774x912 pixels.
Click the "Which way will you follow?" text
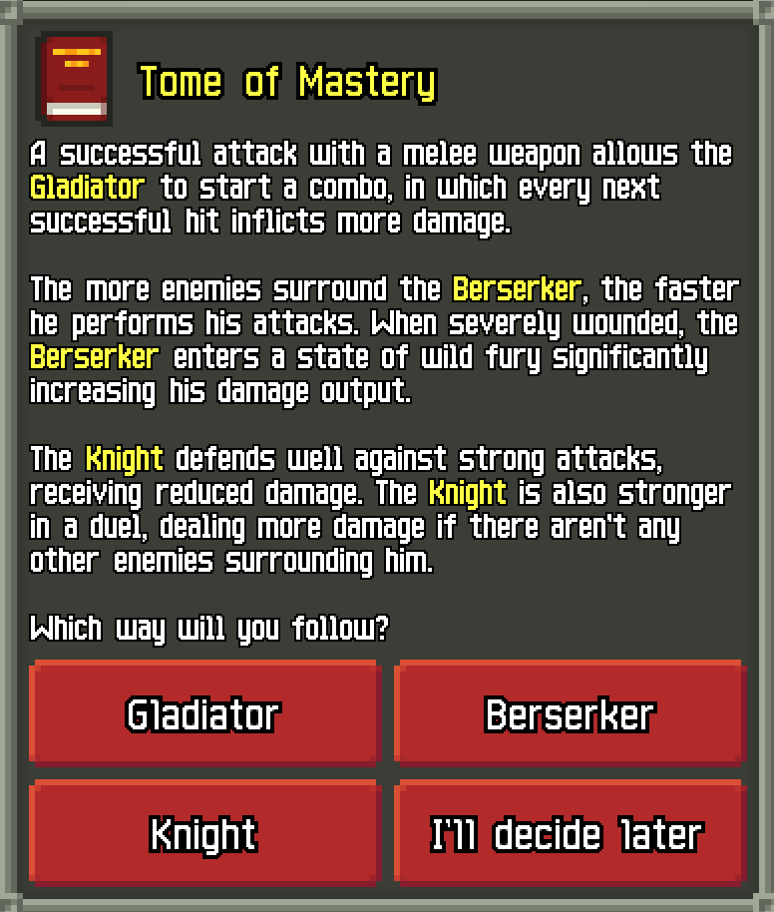click(208, 629)
